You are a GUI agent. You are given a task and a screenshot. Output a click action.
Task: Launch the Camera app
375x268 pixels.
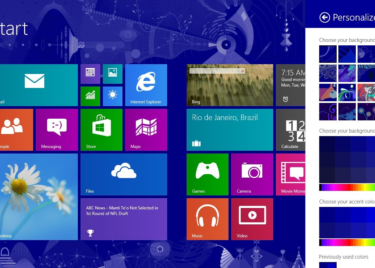pos(252,174)
